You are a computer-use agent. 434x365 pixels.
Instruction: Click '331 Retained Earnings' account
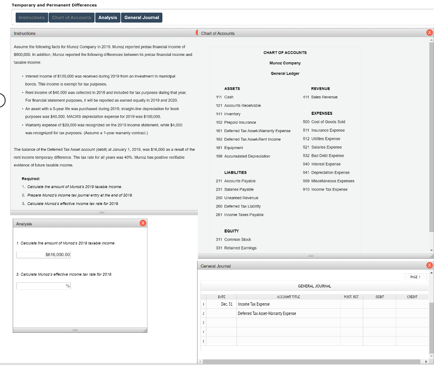pyautogui.click(x=236, y=248)
